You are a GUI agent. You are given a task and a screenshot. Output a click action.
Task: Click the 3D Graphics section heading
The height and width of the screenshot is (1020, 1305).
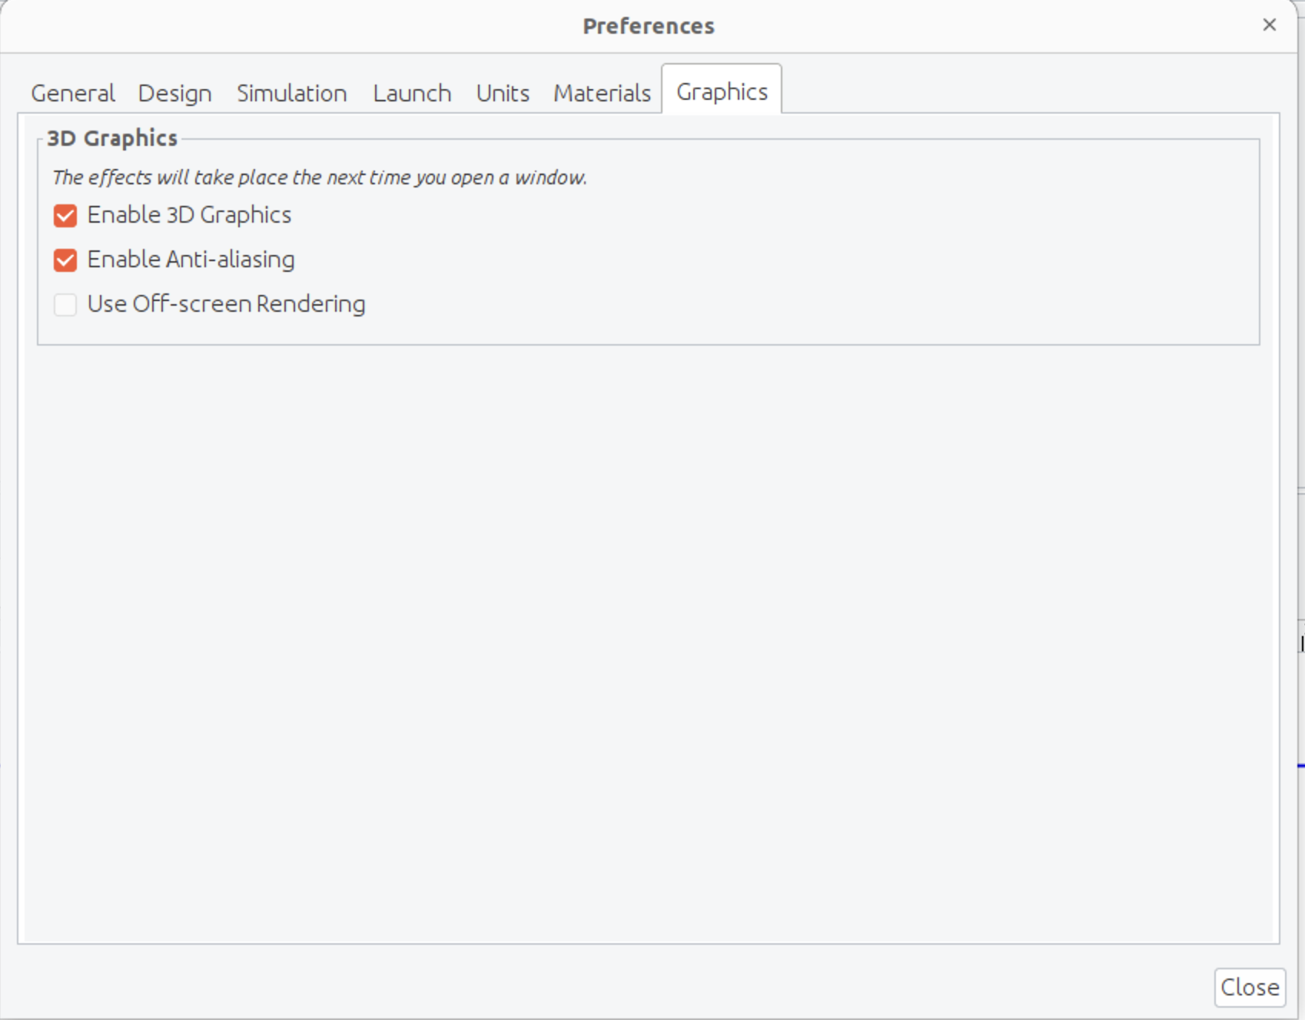tap(112, 137)
